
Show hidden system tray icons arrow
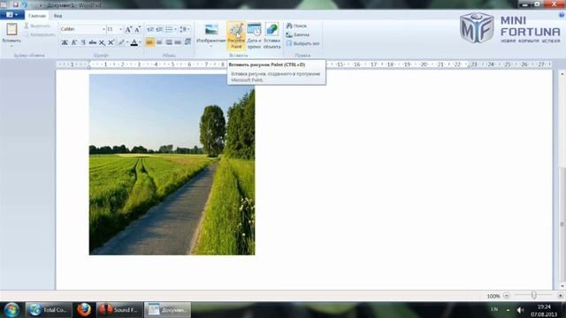click(x=508, y=310)
